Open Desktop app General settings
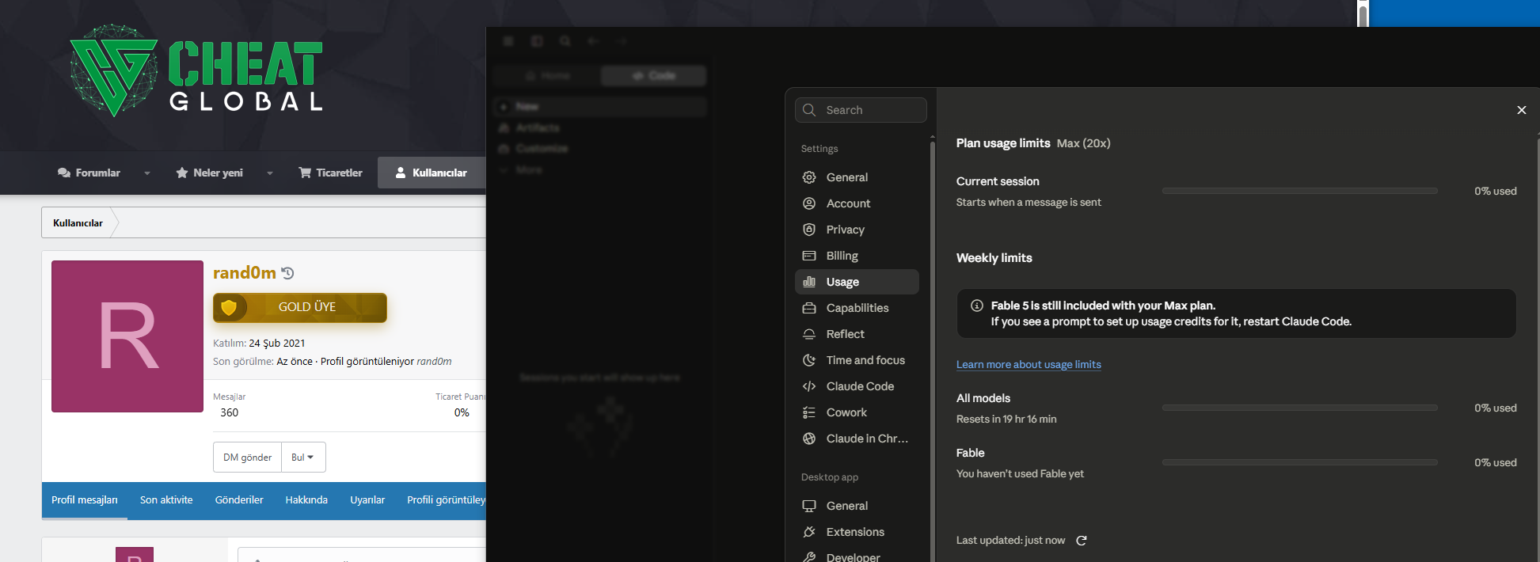Viewport: 1540px width, 562px height. [857, 506]
